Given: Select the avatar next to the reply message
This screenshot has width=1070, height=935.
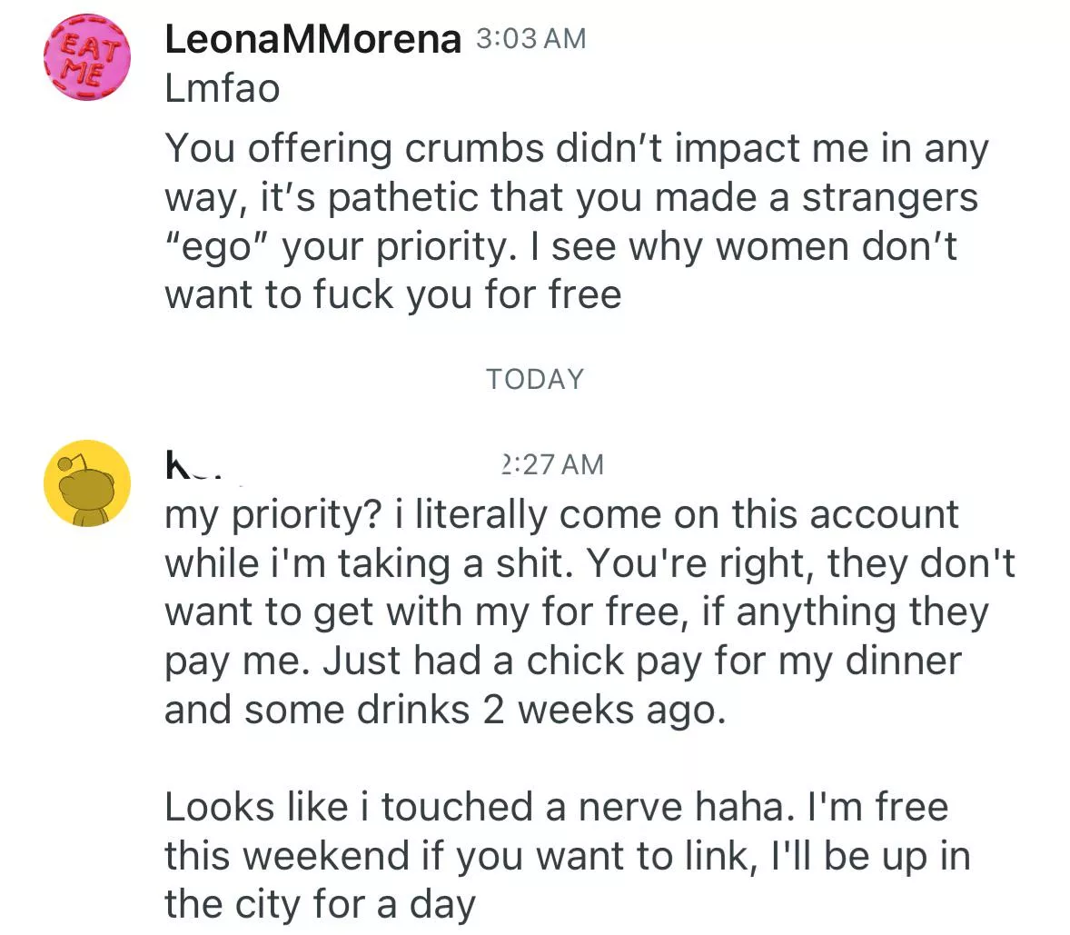Looking at the screenshot, I should (x=86, y=481).
